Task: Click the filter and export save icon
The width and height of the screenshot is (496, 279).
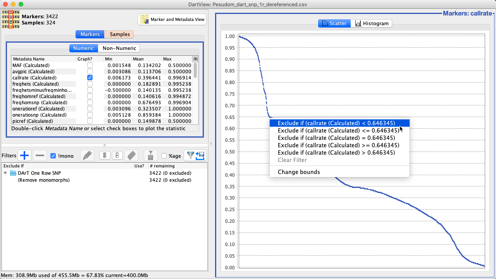Action: (x=195, y=156)
